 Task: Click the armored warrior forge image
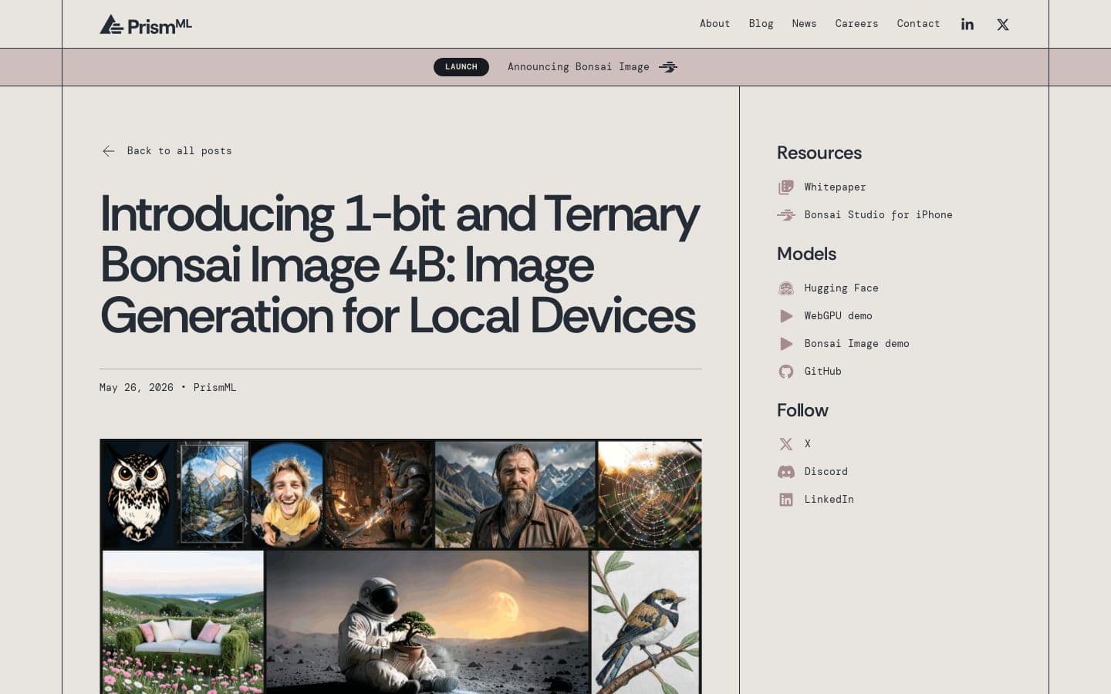point(379,494)
